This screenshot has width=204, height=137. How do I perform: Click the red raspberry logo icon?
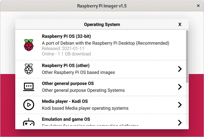click(29, 45)
